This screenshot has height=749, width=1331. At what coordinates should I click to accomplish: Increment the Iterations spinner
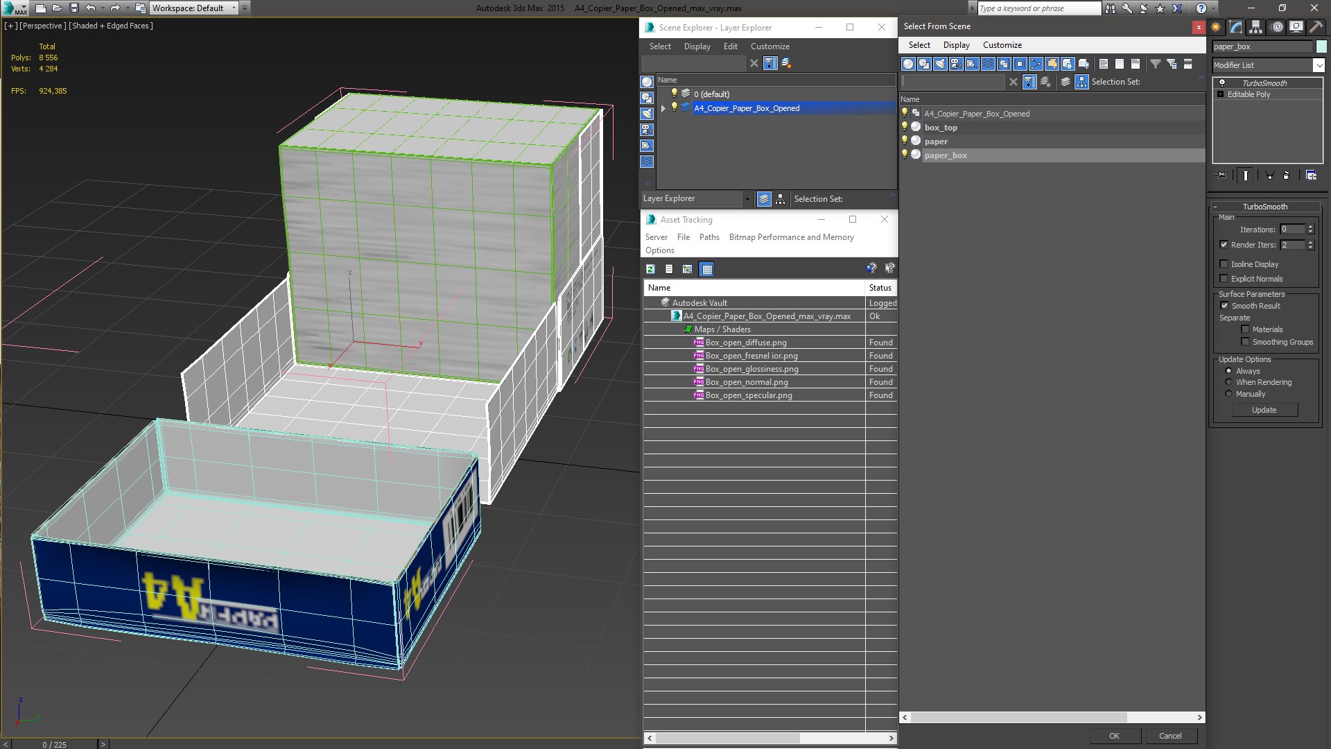(1310, 227)
